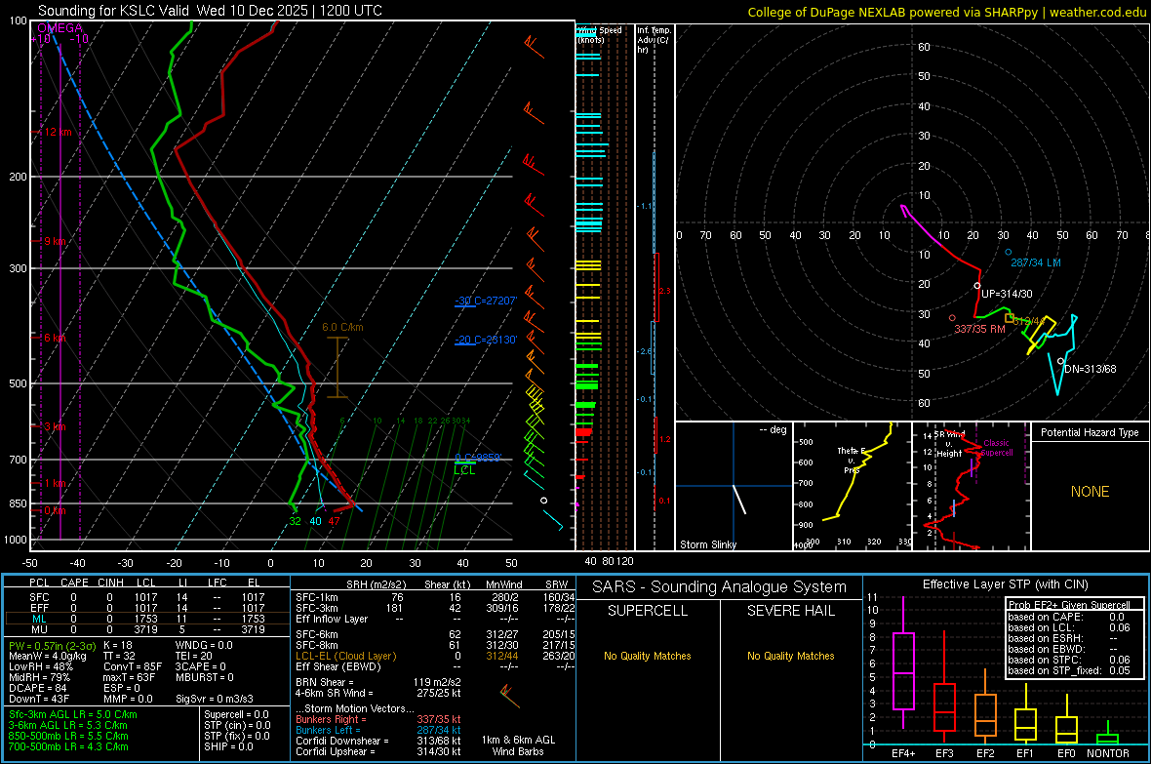Select the MU parcel row
This screenshot has height=764, width=1151.
click(x=147, y=629)
